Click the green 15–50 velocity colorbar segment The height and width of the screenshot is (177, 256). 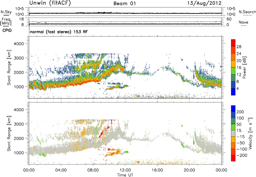click(233, 127)
